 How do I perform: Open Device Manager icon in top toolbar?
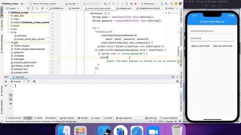pyautogui.click(x=162, y=4)
